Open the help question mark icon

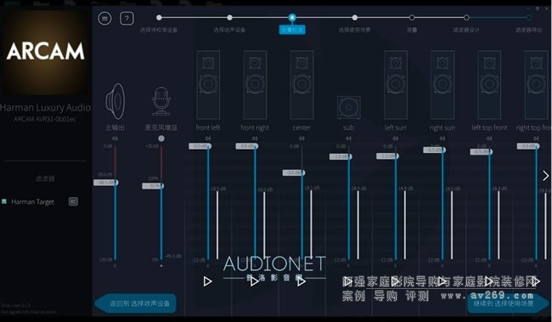tap(127, 19)
